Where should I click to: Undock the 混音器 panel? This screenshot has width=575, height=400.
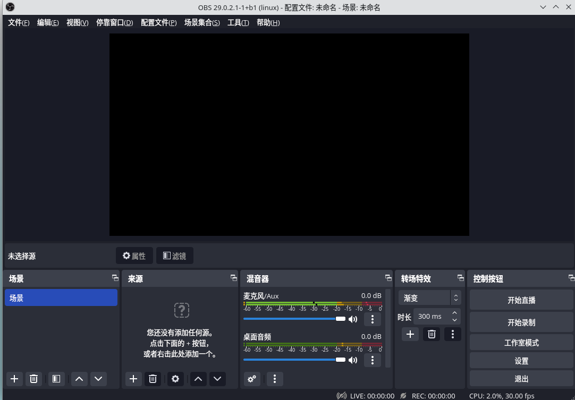(x=388, y=278)
